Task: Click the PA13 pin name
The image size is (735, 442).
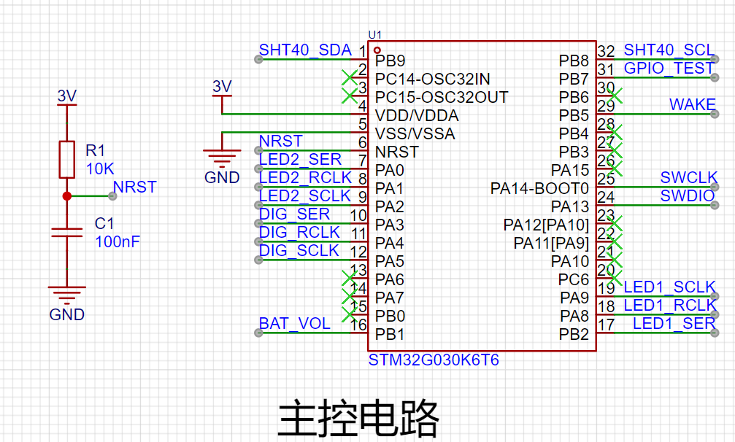Action: click(570, 207)
